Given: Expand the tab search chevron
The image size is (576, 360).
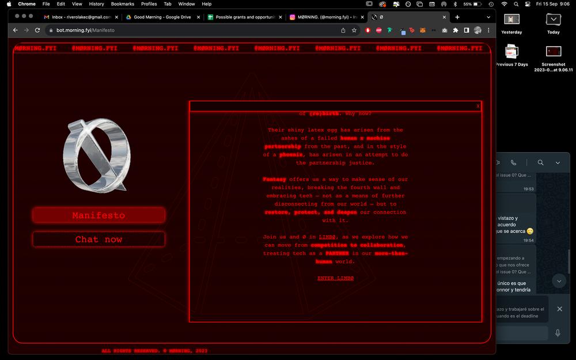Looking at the screenshot, I should 488,17.
